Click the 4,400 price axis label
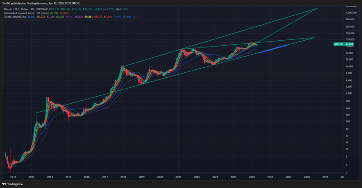The height and width of the screenshot is (188, 362). click(x=349, y=80)
